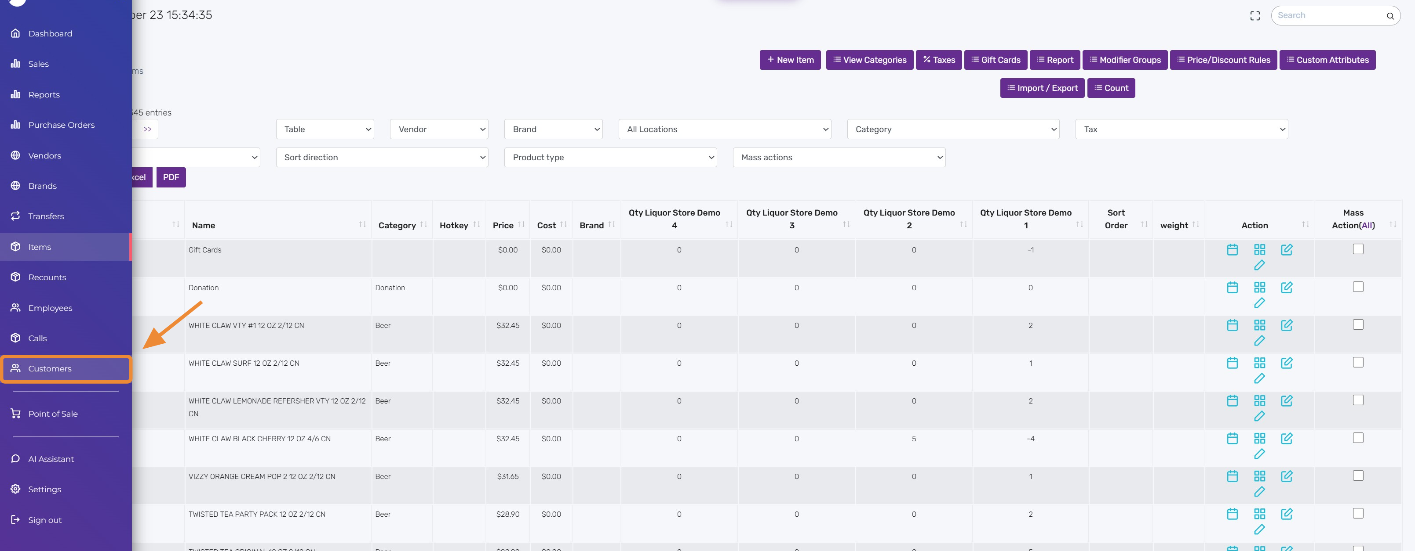Viewport: 1415px width, 551px height.
Task: Click pencil icon in TWISTED TEA PARTY PACK row
Action: coord(1259,529)
